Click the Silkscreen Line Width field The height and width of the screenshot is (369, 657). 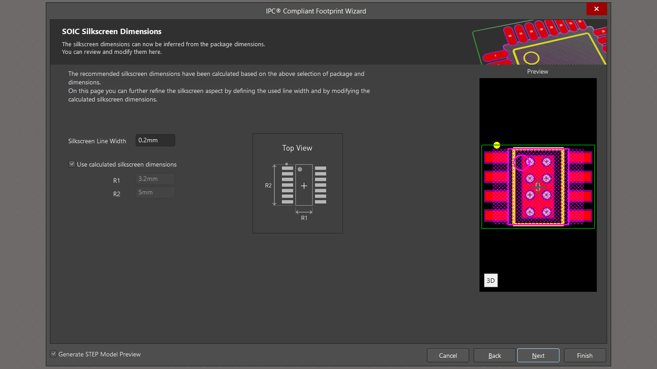[x=155, y=141]
